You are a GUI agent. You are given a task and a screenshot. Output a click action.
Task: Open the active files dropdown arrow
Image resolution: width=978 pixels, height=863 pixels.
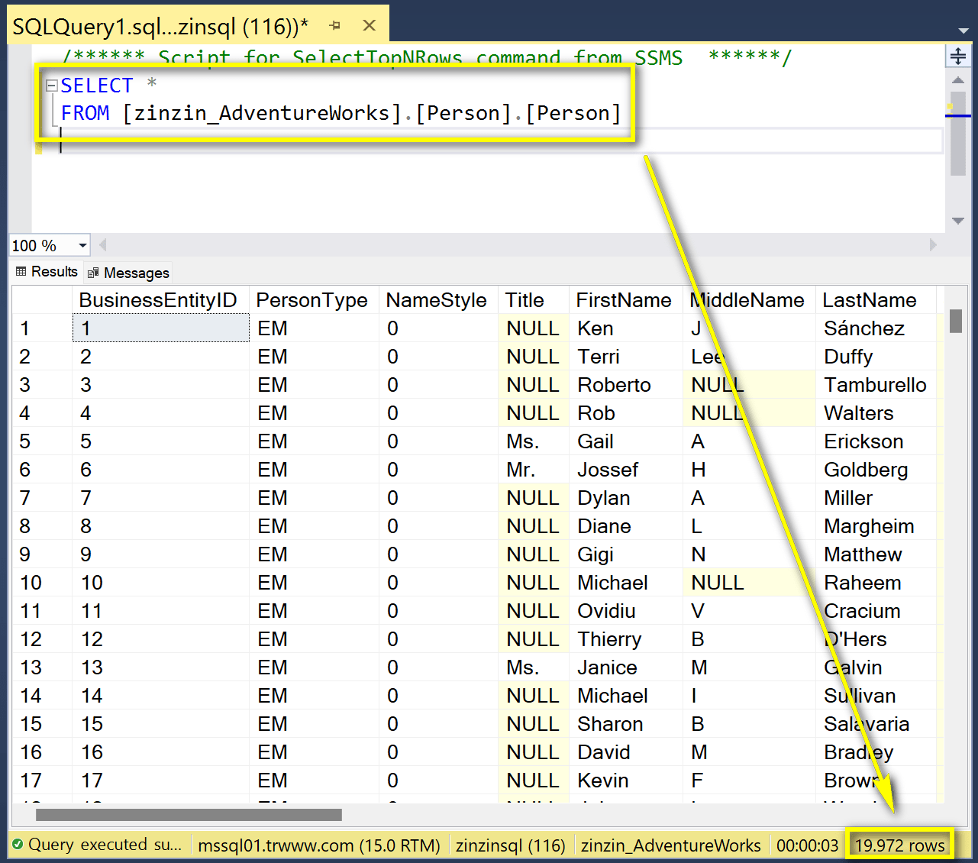[963, 31]
